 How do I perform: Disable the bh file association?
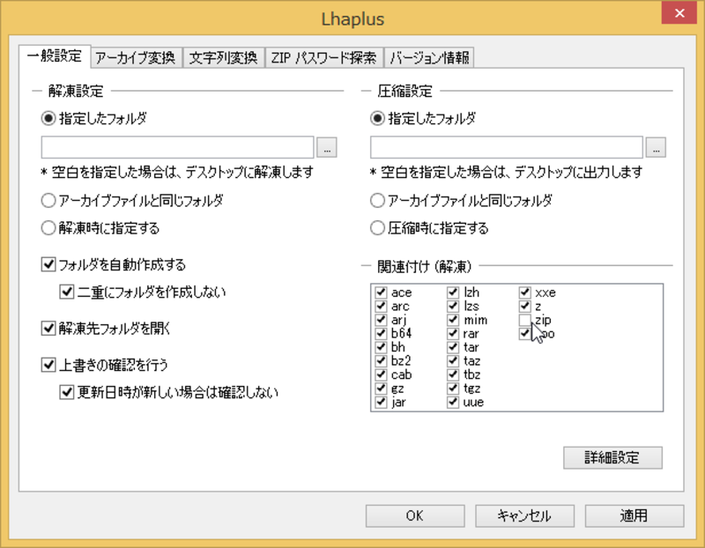point(381,347)
